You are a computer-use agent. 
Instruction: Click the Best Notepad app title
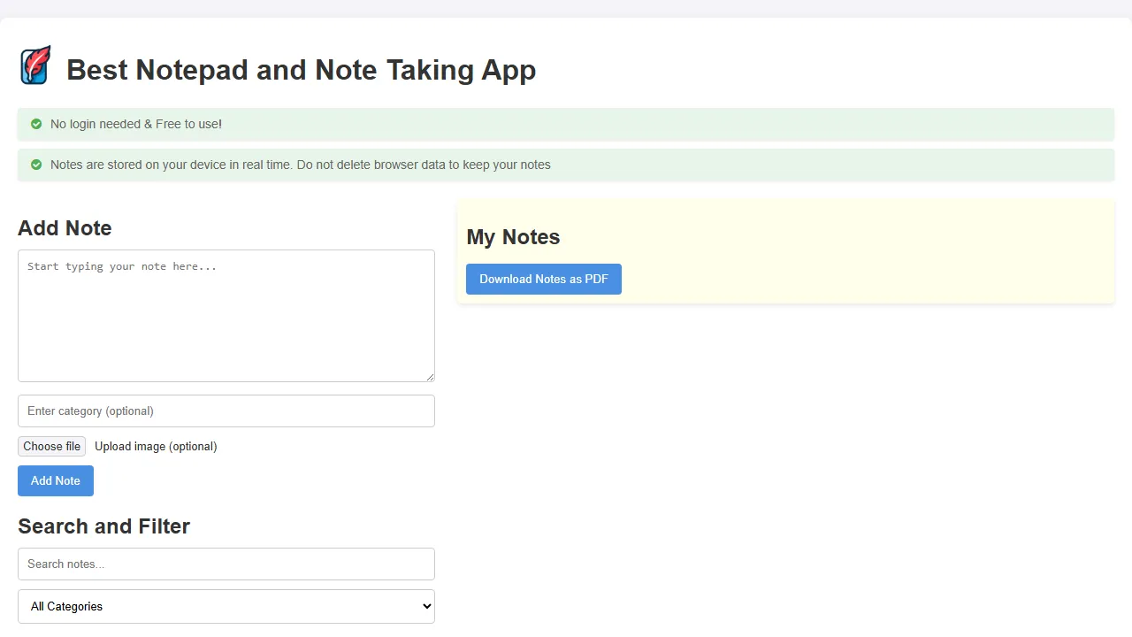pyautogui.click(x=301, y=70)
